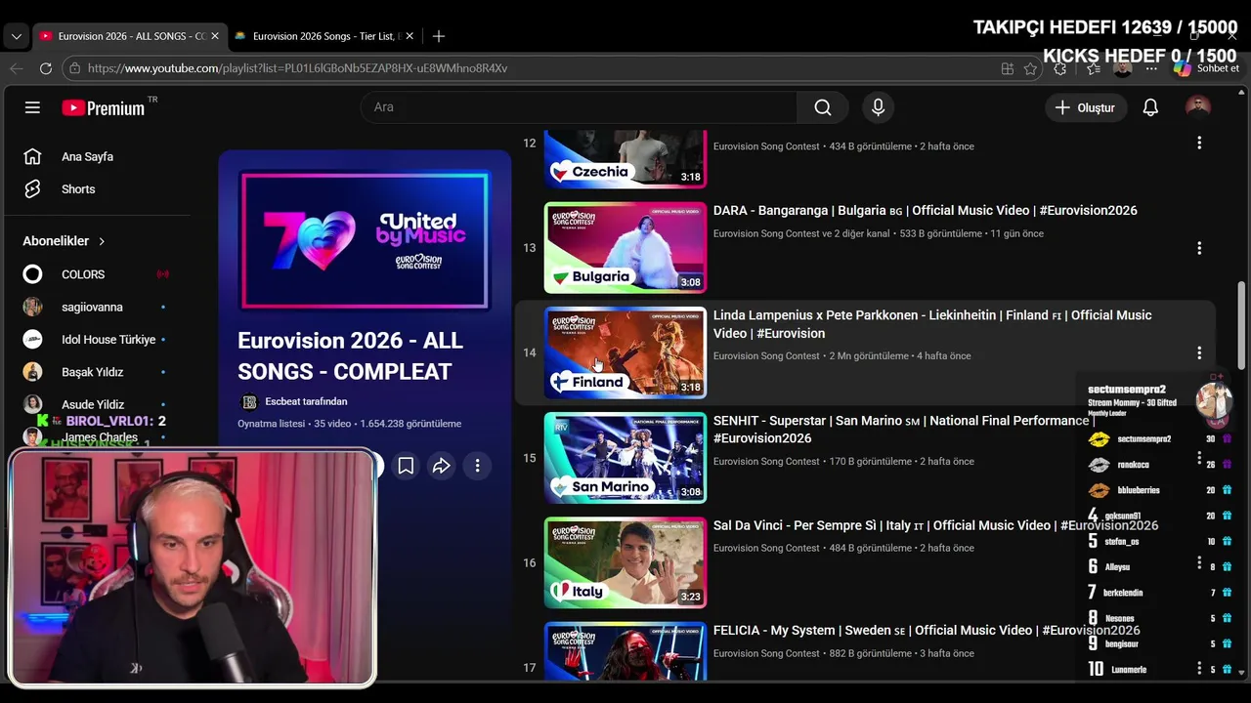The width and height of the screenshot is (1251, 703).
Task: View site information icon in address bar
Action: (x=74, y=68)
